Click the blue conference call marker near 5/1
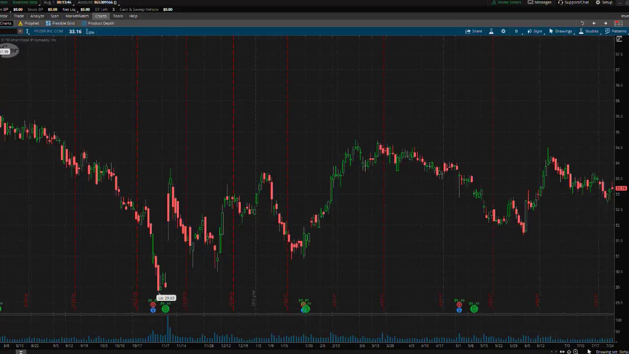 (459, 310)
